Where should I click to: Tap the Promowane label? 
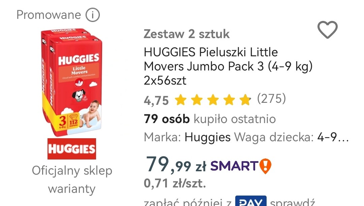tap(49, 15)
